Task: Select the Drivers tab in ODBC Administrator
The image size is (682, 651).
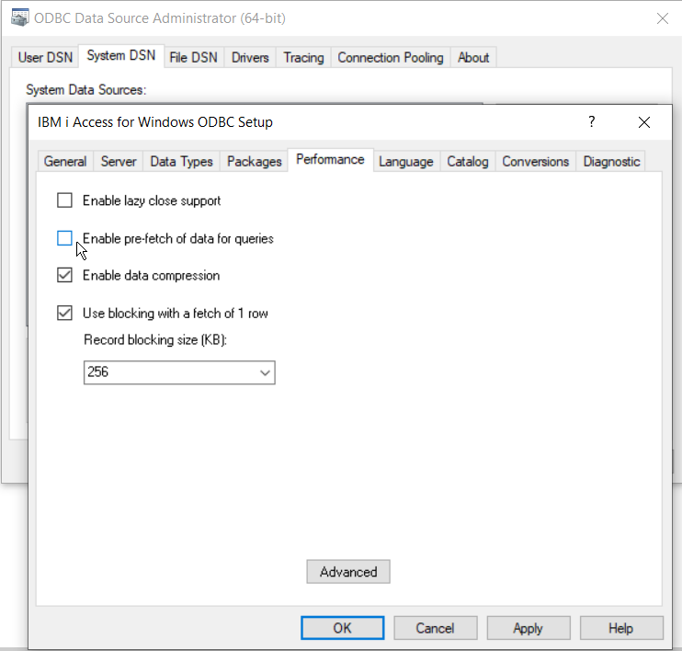Action: coord(250,57)
